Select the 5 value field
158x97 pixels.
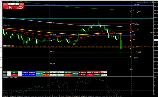coord(61,75)
